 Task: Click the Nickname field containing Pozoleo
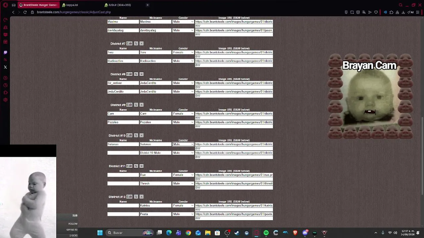click(155, 122)
